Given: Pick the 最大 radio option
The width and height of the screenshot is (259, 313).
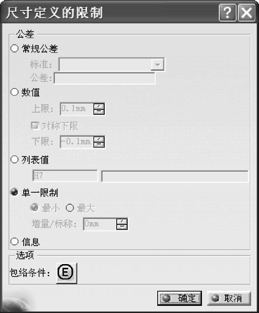Looking at the screenshot, I should click(69, 208).
